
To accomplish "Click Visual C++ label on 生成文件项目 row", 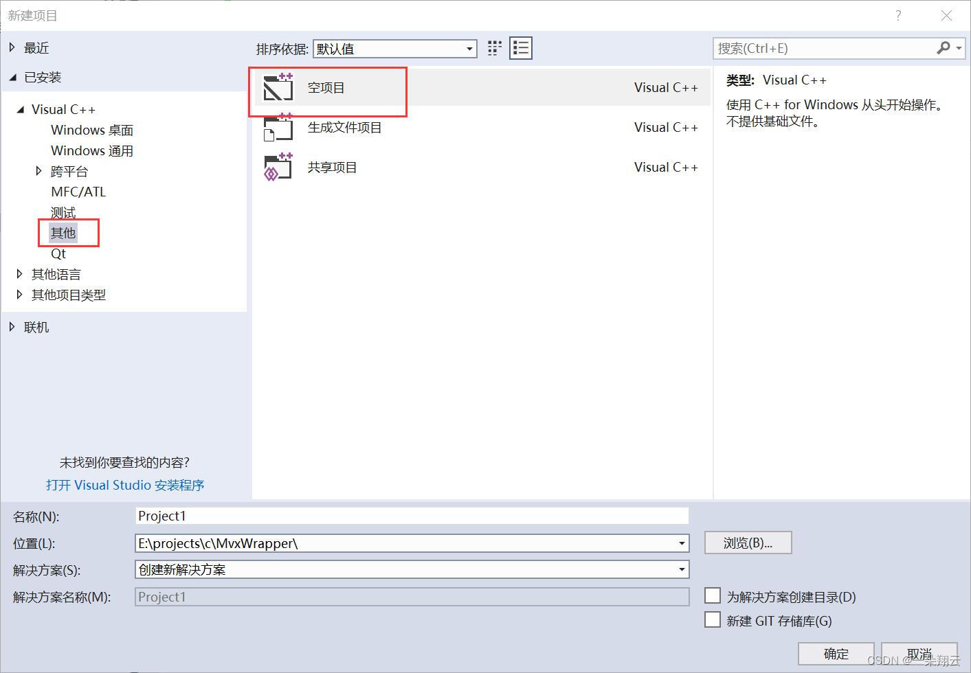I will [x=666, y=127].
